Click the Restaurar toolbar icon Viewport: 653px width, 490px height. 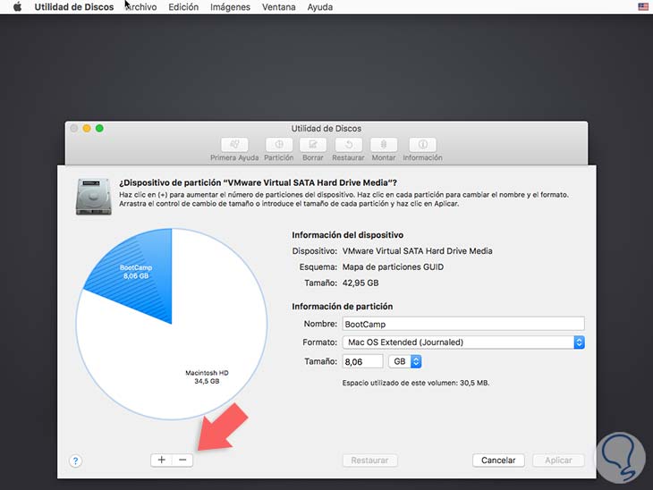pyautogui.click(x=348, y=145)
